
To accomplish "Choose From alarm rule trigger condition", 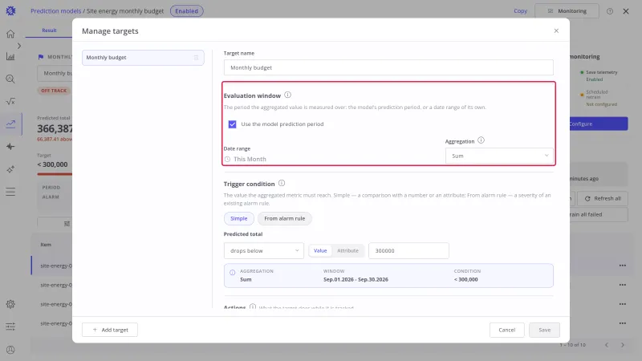I will pyautogui.click(x=285, y=218).
